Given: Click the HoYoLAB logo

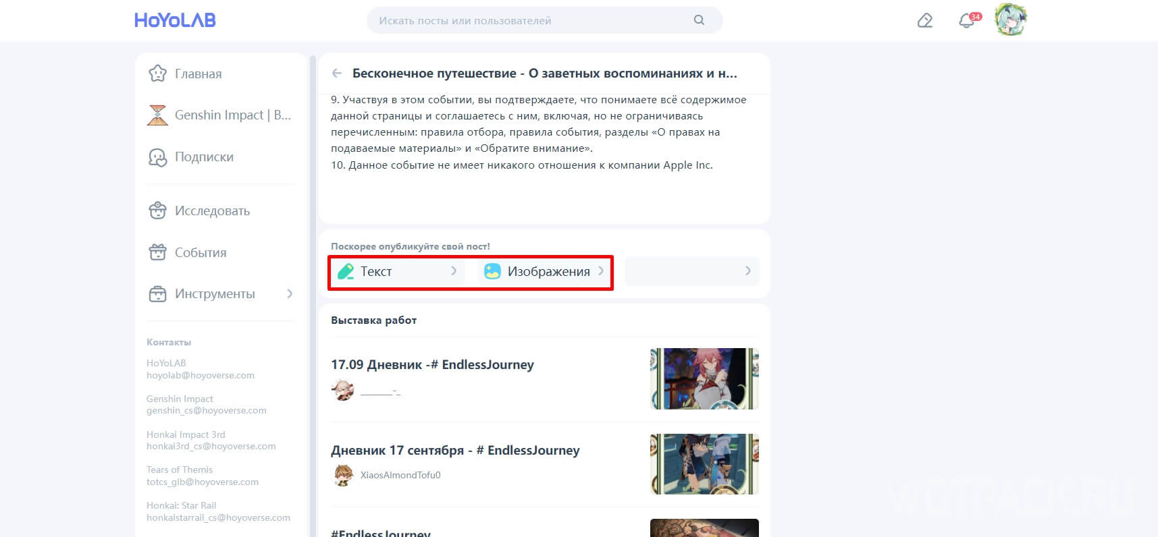Looking at the screenshot, I should [175, 20].
